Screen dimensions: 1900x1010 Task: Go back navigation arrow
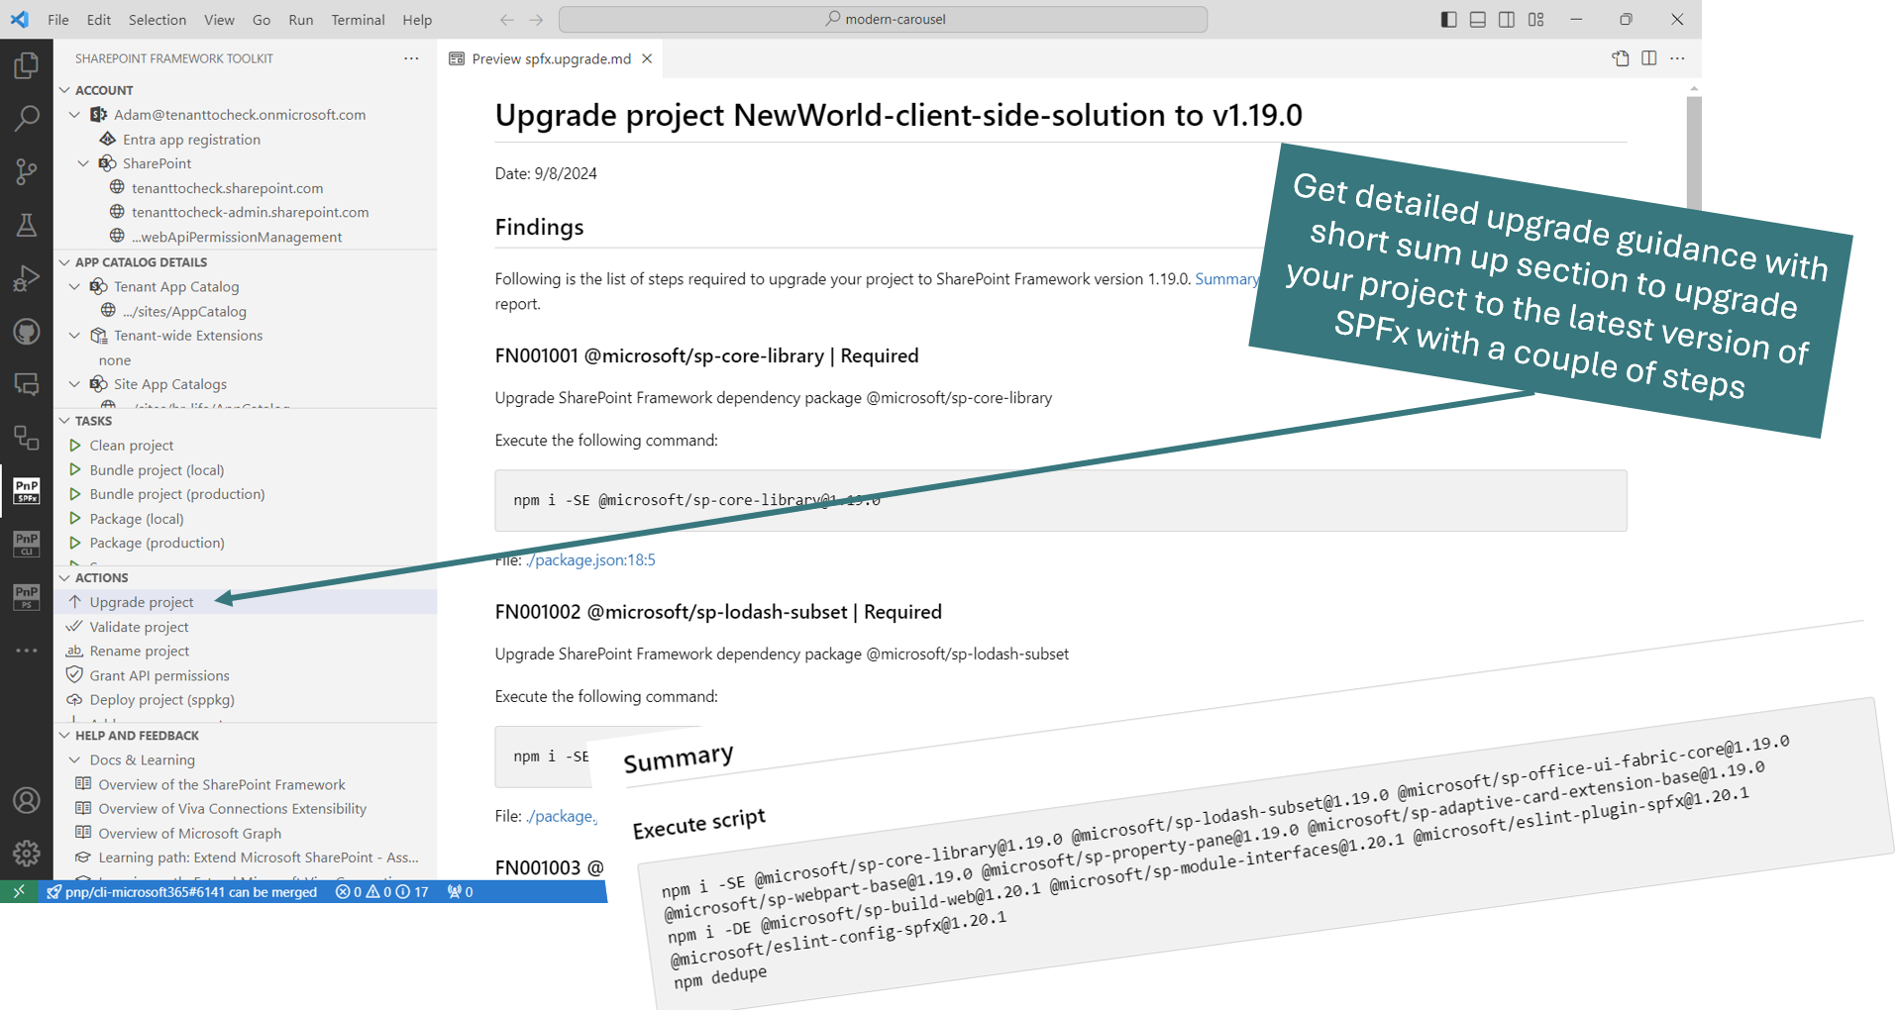[507, 20]
